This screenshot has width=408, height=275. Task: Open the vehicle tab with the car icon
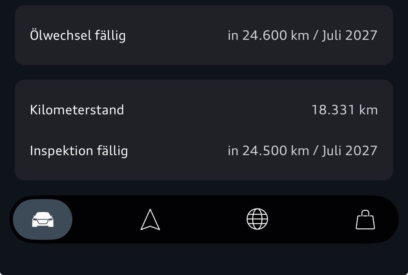pyautogui.click(x=43, y=220)
